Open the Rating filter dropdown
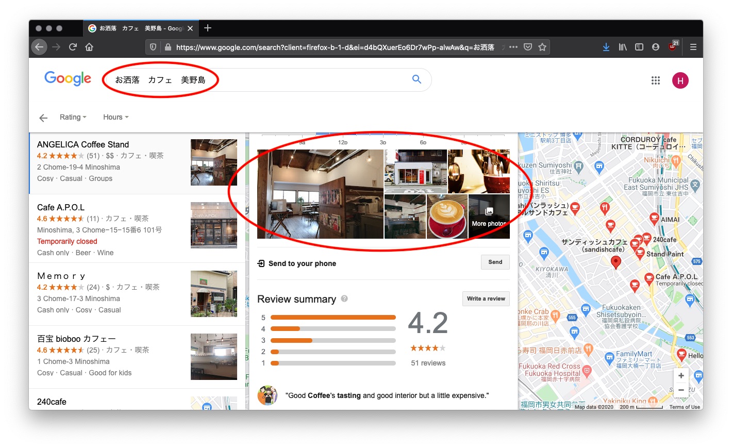The height and width of the screenshot is (448, 732). pyautogui.click(x=73, y=117)
